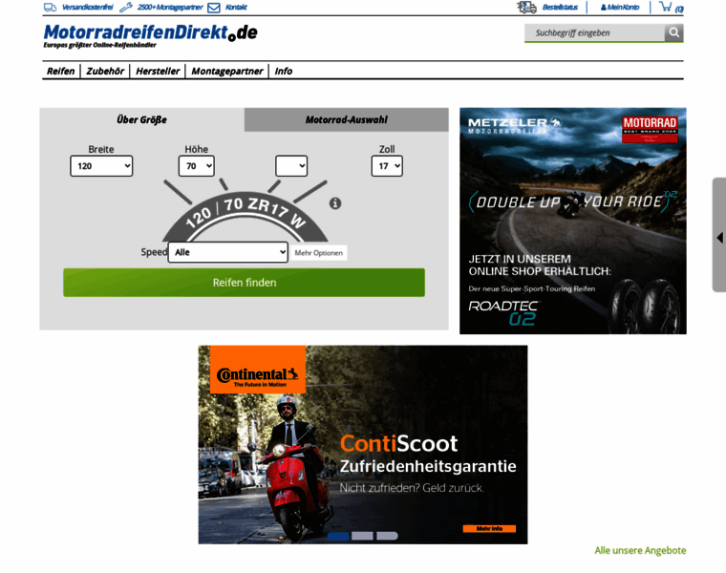Open the 2500+ Montagepartner link
Image resolution: width=726 pixels, height=573 pixels.
(170, 8)
